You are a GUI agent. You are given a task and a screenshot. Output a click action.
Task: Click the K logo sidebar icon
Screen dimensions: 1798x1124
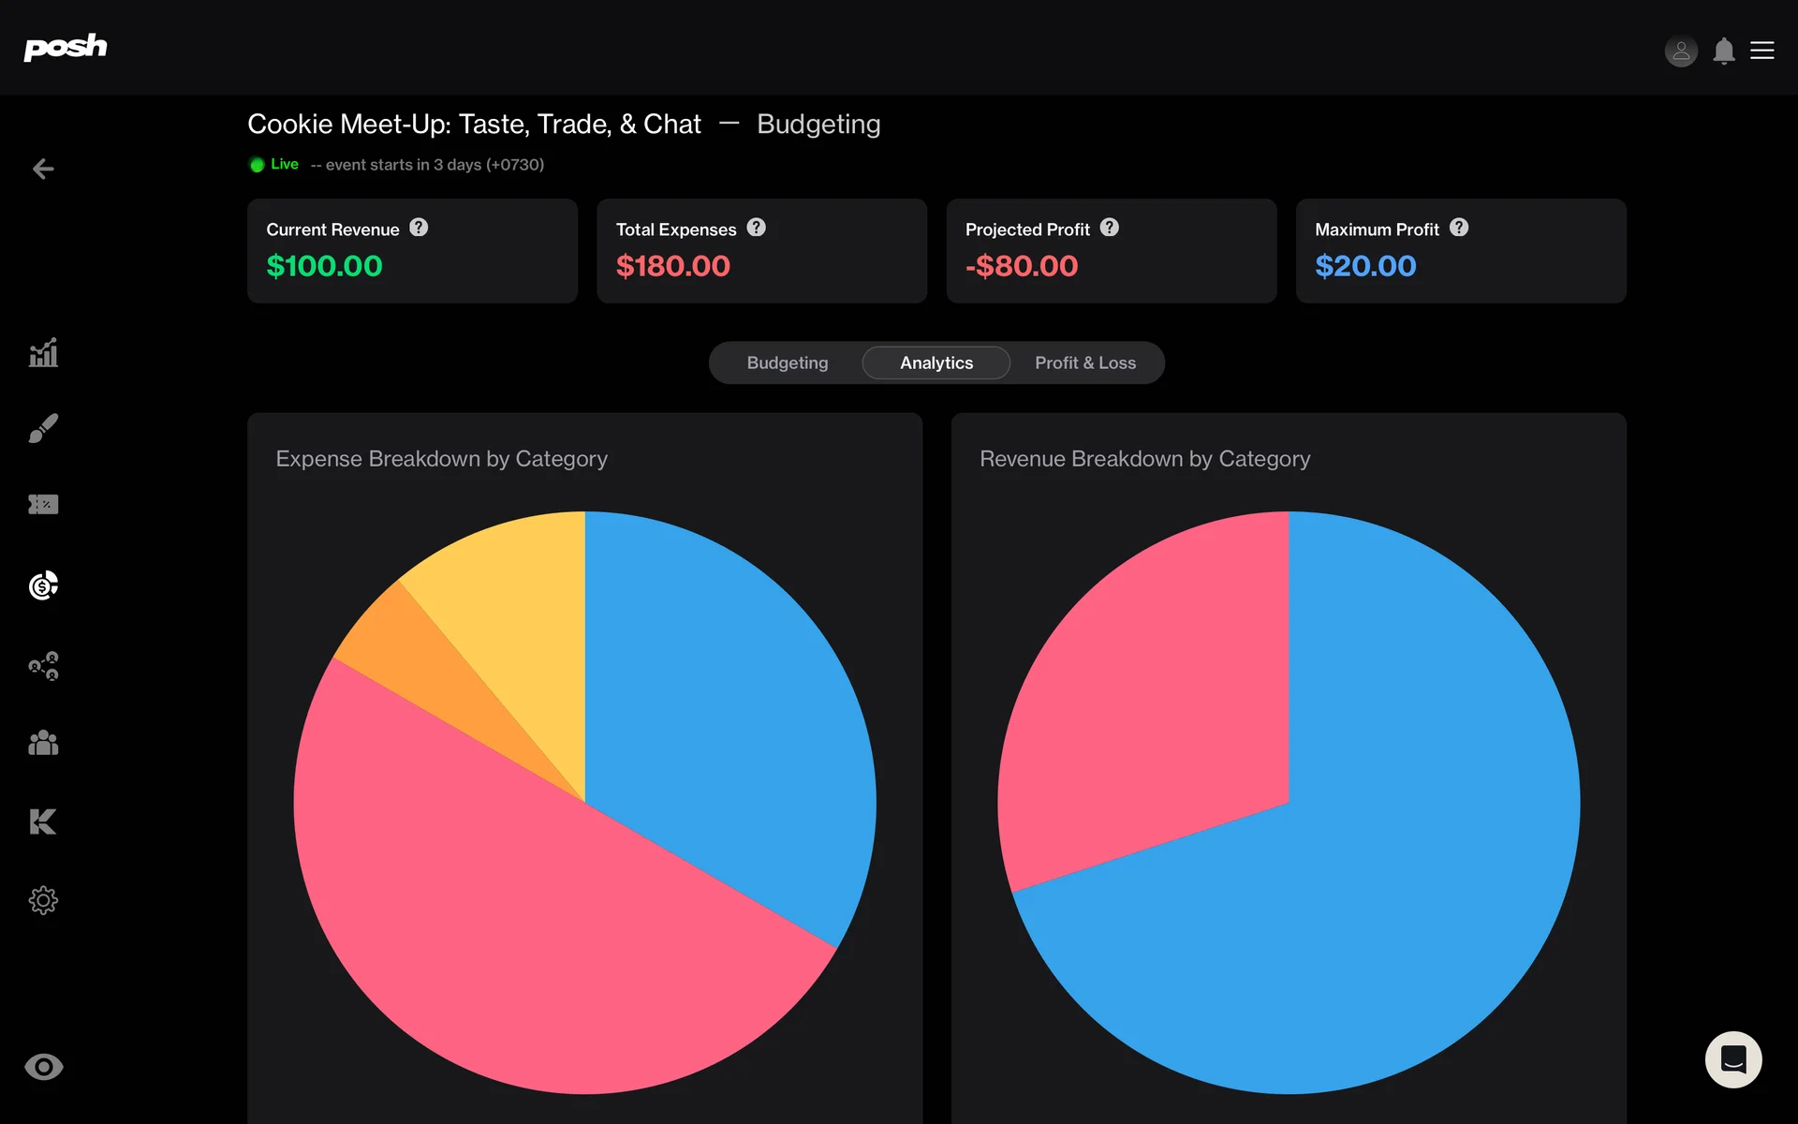point(43,821)
